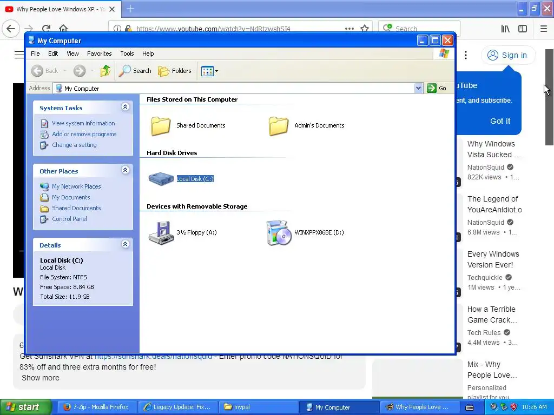
Task: Collapse the Other Places panel
Action: pyautogui.click(x=125, y=170)
